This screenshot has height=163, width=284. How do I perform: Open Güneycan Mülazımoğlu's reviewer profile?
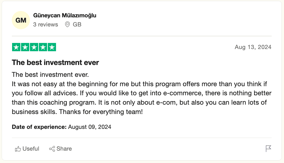coord(65,15)
